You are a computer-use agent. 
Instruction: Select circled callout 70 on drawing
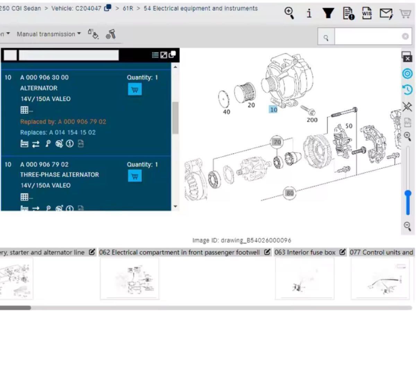(x=277, y=142)
